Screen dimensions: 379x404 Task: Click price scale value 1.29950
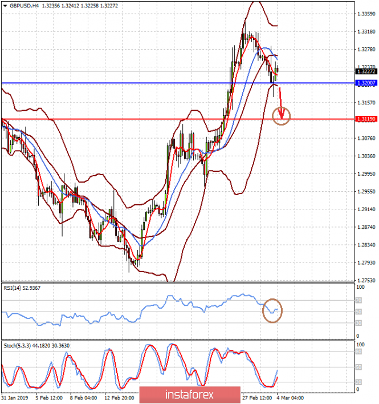click(x=366, y=174)
